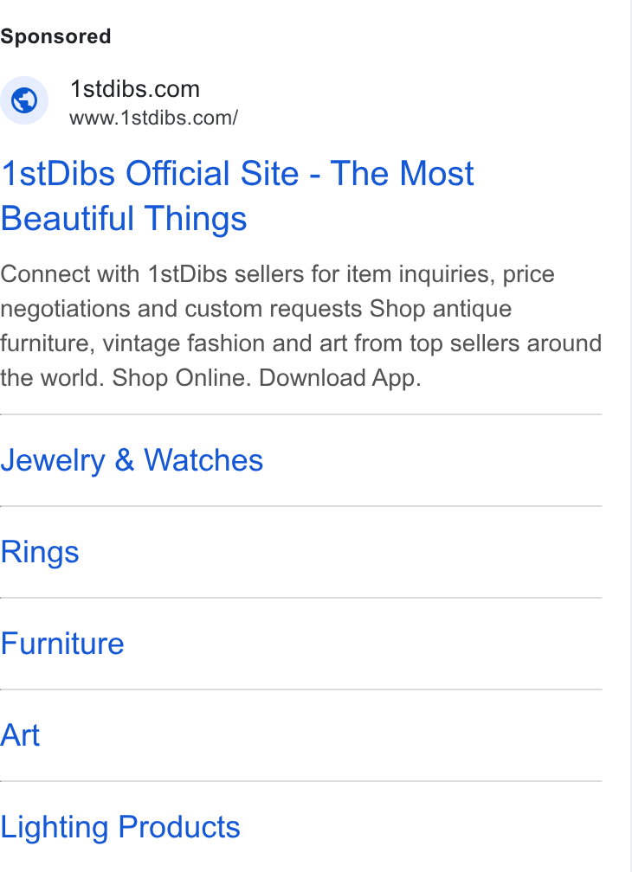Click the ad description starting with Connect

[301, 326]
